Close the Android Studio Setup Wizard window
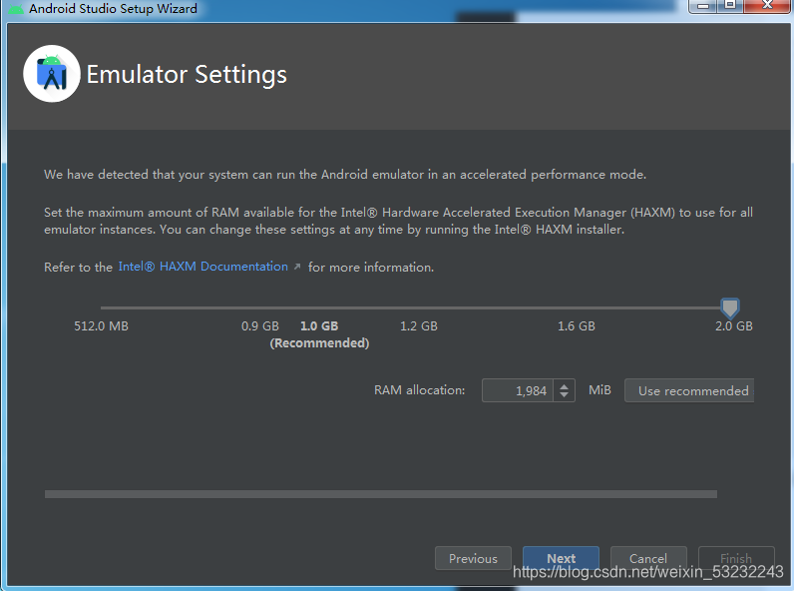794x591 pixels. (768, 6)
